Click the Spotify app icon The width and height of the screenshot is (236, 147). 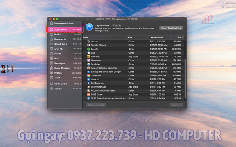click(x=88, y=49)
